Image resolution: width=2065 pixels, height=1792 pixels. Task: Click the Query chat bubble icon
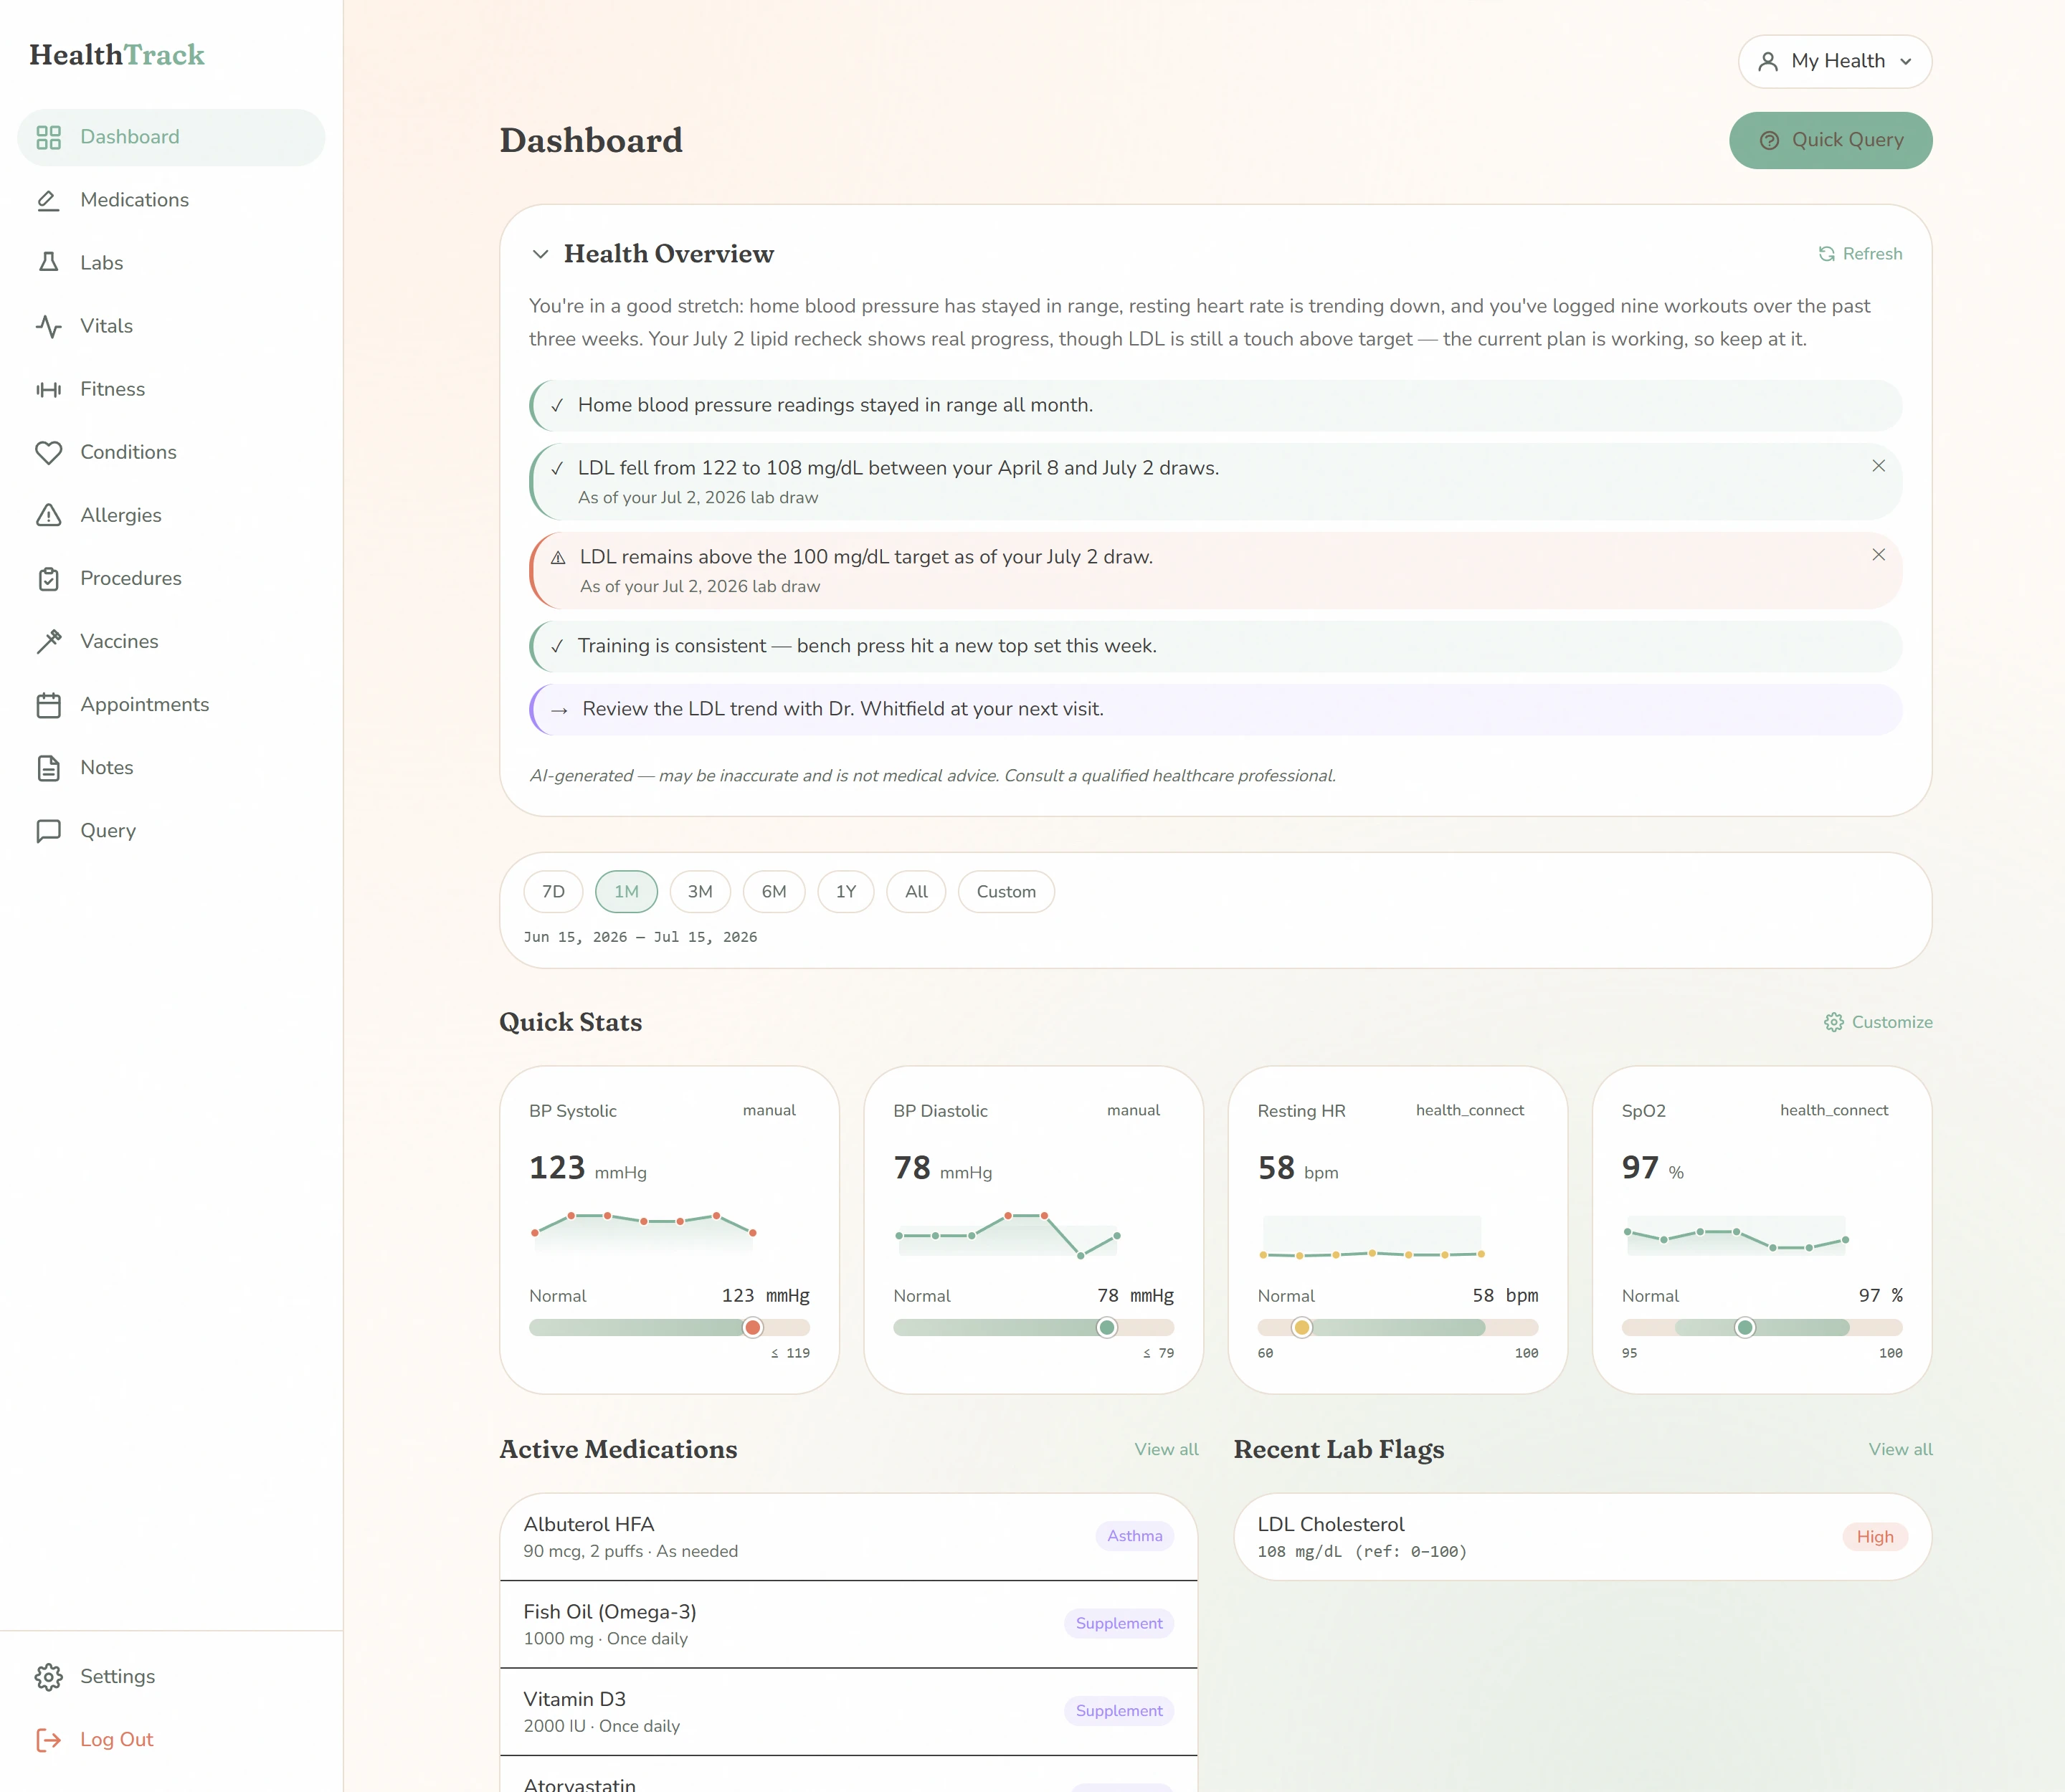(48, 830)
